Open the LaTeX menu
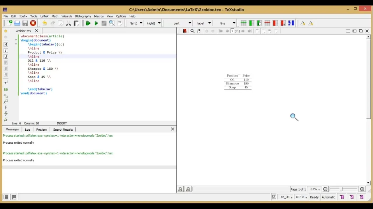 (44, 16)
